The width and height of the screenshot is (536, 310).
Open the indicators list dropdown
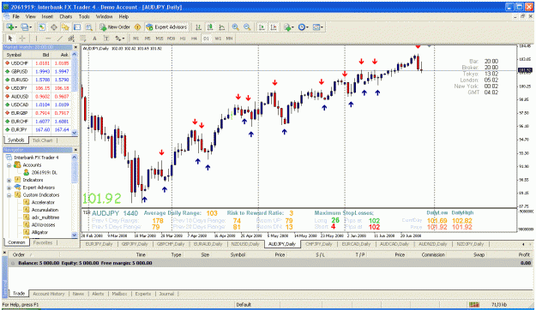coord(288,27)
